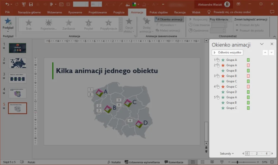
Task: Move animation up with panel arrow
Action: [265, 52]
